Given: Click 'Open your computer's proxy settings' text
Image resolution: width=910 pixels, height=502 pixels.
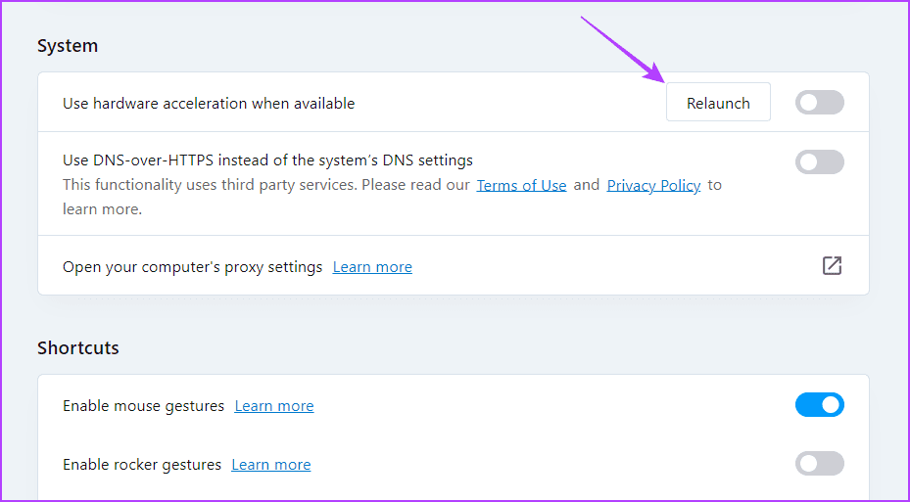Looking at the screenshot, I should (x=192, y=266).
